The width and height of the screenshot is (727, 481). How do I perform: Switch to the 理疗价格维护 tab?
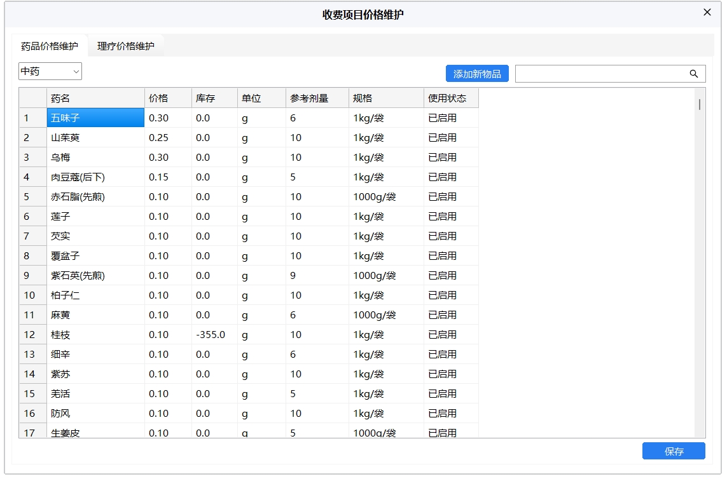click(x=125, y=45)
